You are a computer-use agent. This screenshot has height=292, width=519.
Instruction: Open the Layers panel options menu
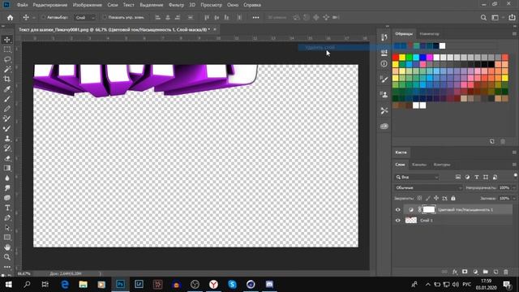[x=514, y=165]
